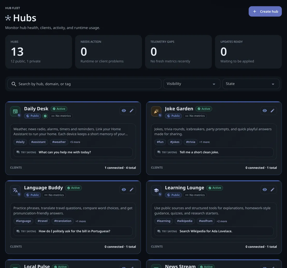Viewport: 287px width, 268px height.
Task: Click the Hubs title asterisk icon
Action: point(8,18)
